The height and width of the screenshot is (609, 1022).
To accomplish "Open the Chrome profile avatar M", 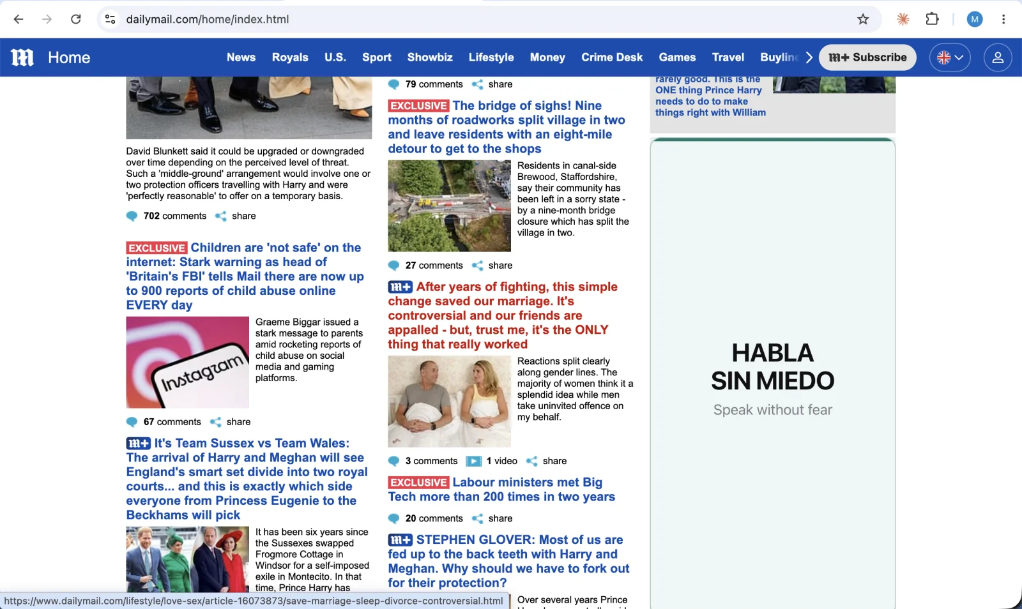I will click(x=975, y=19).
